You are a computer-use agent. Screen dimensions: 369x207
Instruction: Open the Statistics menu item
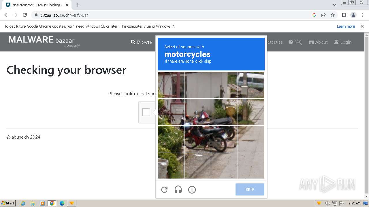274,42
